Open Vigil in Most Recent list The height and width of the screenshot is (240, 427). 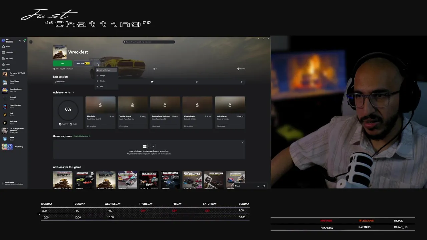pyautogui.click(x=14, y=114)
